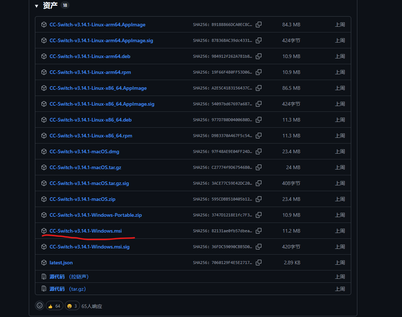Open the add reaction smiley picker
This screenshot has width=402, height=317.
pyautogui.click(x=40, y=305)
